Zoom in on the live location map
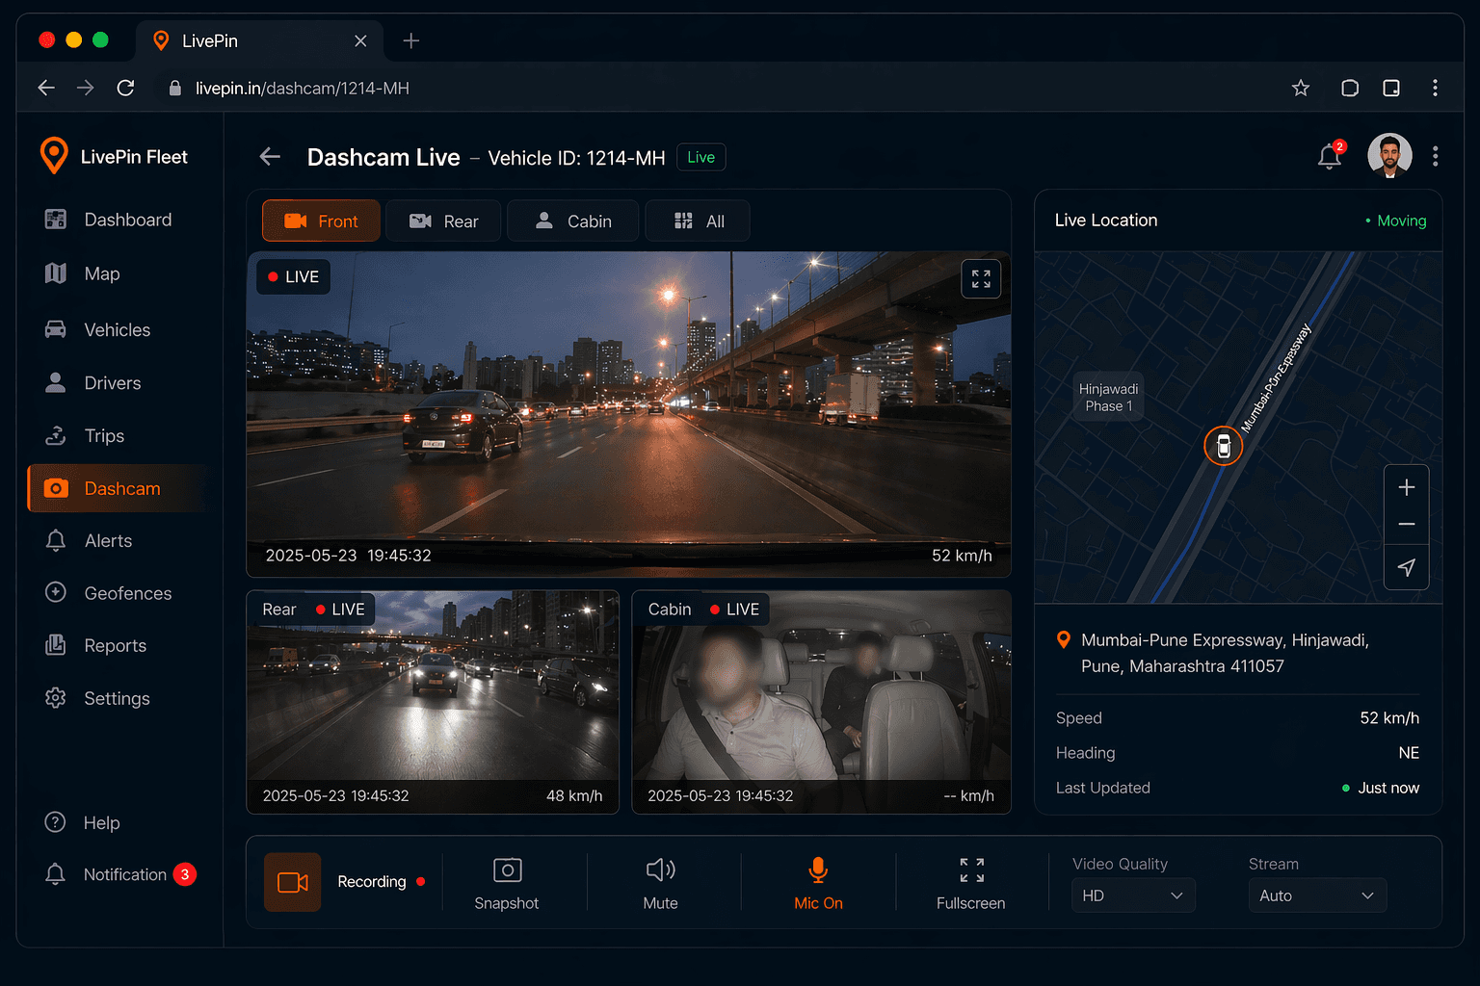The width and height of the screenshot is (1480, 986). pos(1406,487)
